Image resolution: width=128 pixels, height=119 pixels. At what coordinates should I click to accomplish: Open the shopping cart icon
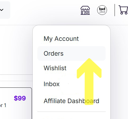[124, 10]
